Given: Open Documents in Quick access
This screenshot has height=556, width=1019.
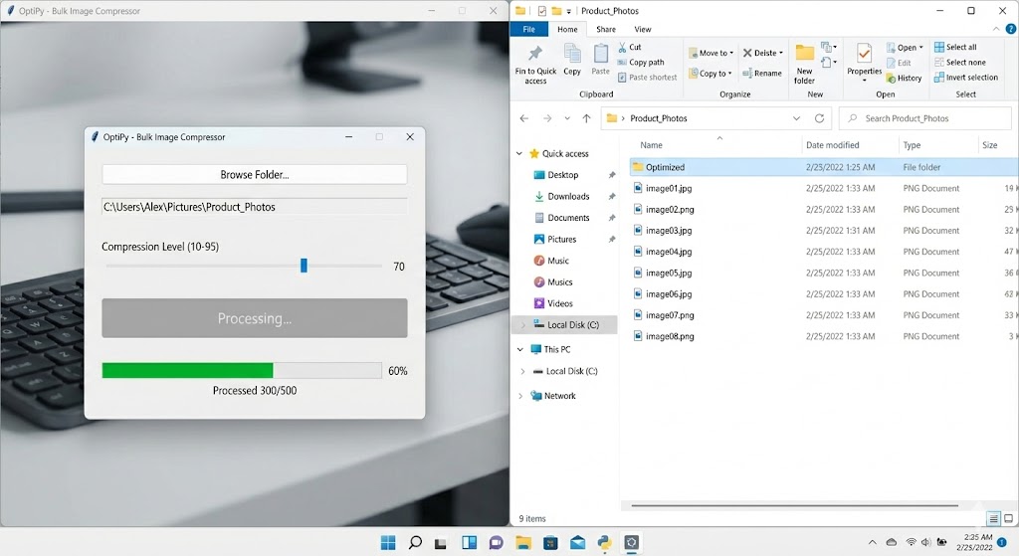Looking at the screenshot, I should point(568,218).
